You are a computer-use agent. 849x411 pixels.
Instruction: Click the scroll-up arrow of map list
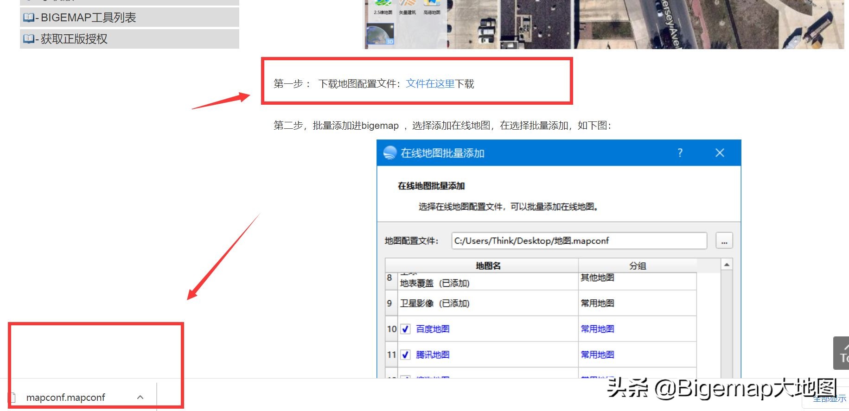tap(727, 265)
